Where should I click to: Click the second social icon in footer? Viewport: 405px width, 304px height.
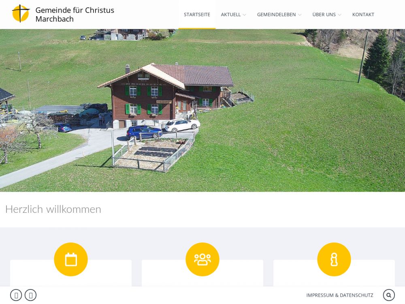30,295
